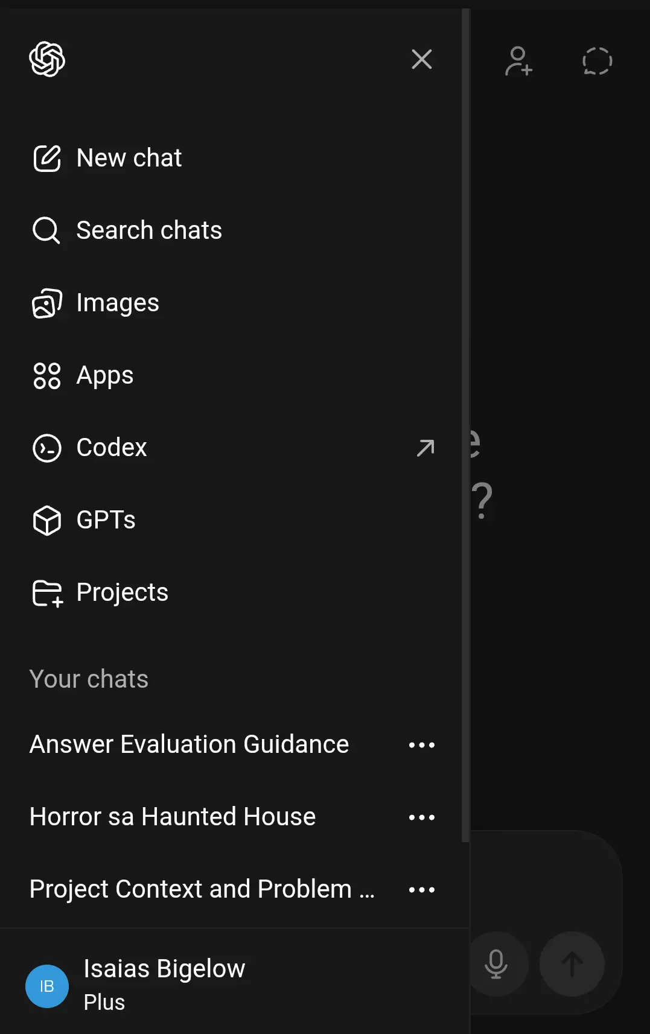Tap the microphone voice input icon
The width and height of the screenshot is (650, 1034).
496,964
